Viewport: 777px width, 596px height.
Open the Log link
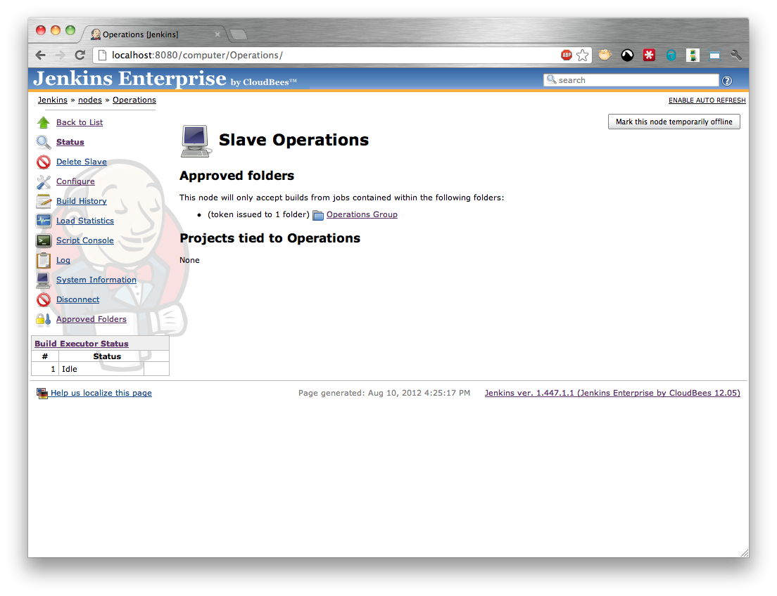(63, 260)
